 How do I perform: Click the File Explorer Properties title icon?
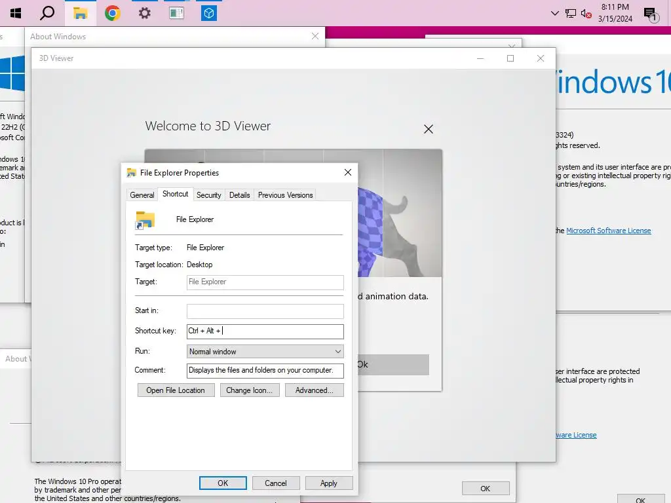pos(131,173)
